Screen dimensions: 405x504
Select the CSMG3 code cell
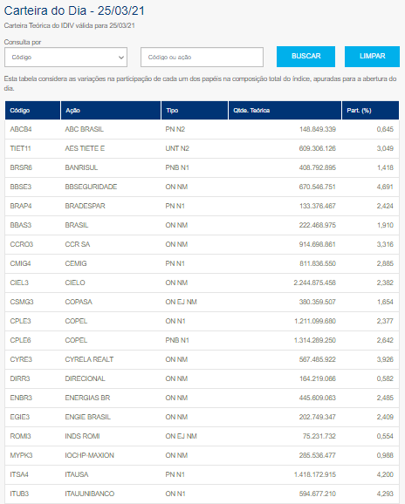point(22,302)
